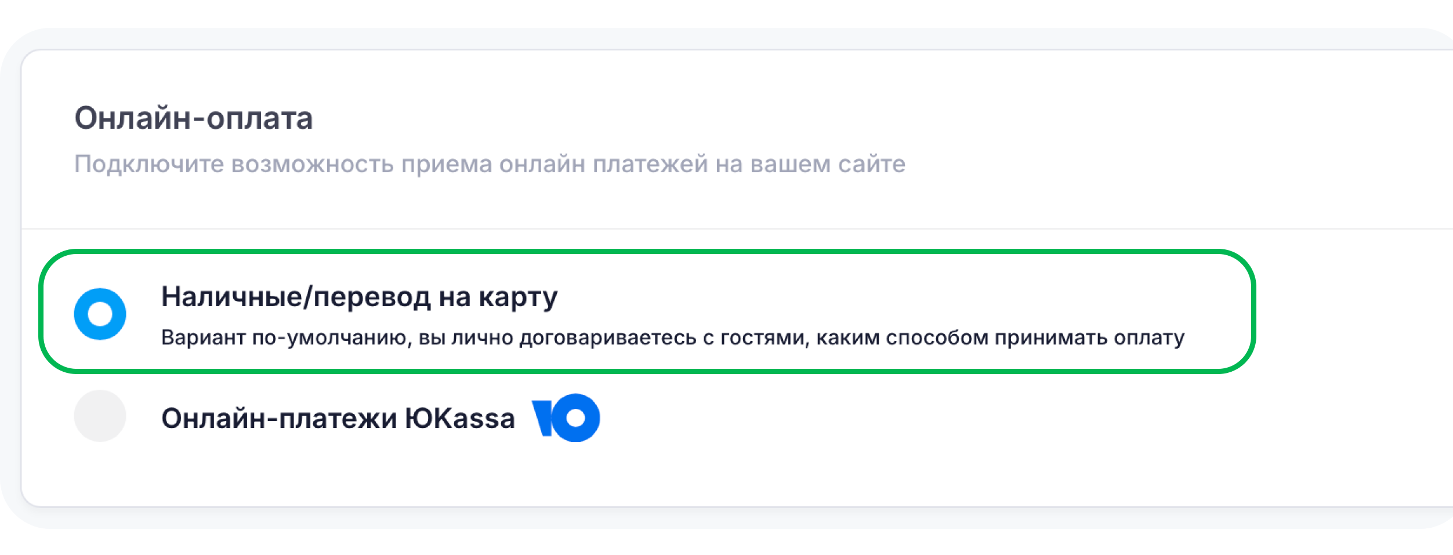The height and width of the screenshot is (555, 1453).
Task: Select the Наличные/перевод на карту radio button
Action: [x=100, y=314]
